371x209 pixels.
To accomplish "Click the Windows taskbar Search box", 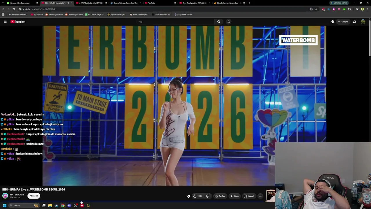I will pyautogui.click(x=24, y=206).
